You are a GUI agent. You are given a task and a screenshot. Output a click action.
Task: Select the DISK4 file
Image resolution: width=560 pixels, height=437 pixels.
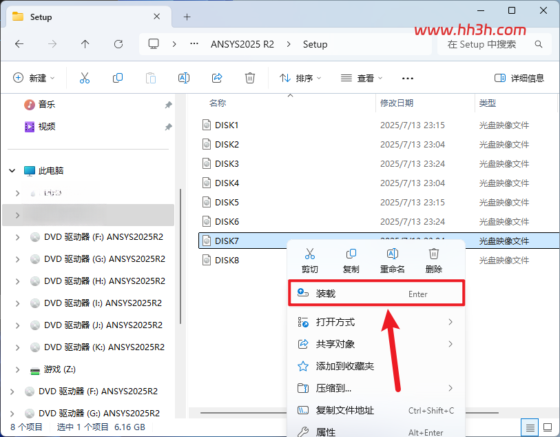(227, 183)
